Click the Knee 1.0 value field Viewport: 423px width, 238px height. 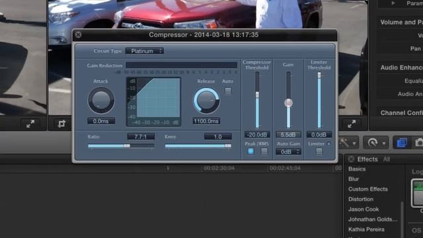[217, 137]
